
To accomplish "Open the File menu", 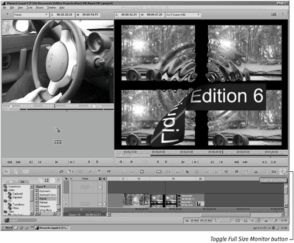I will 5,8.
